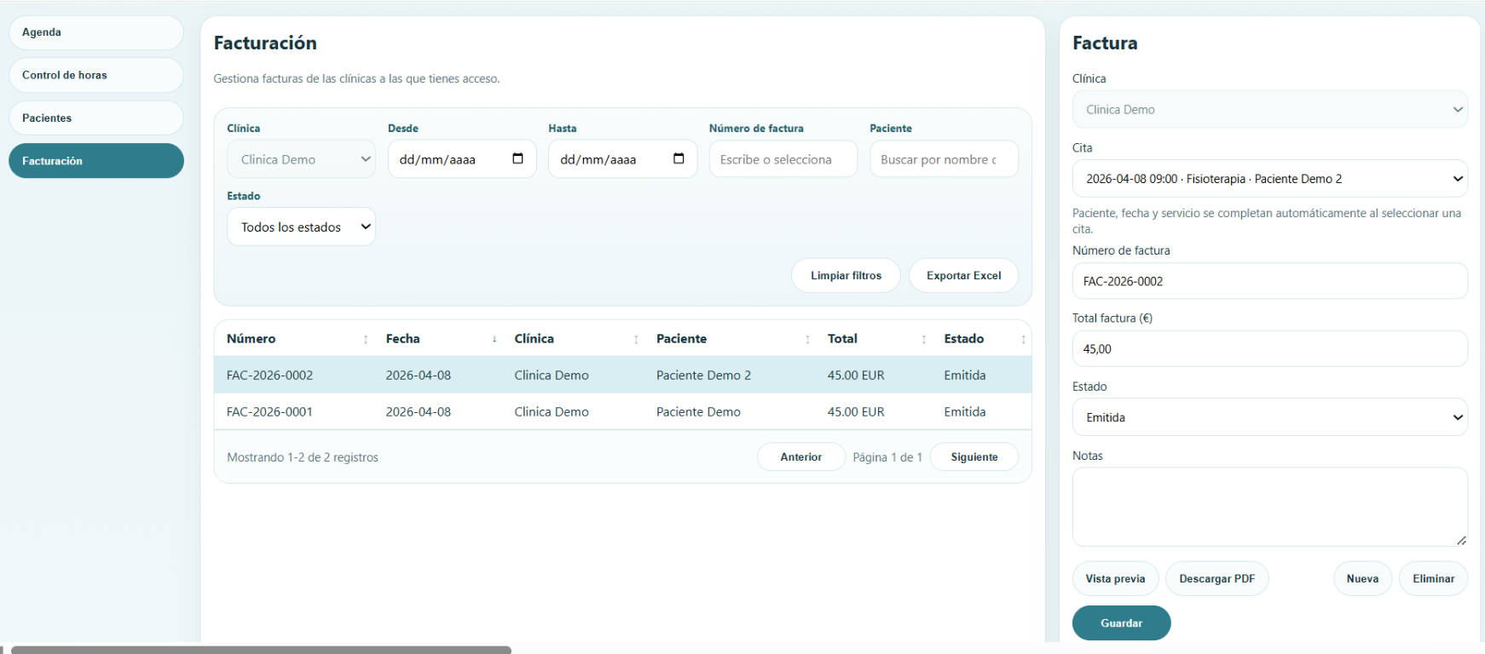The image size is (1485, 654).
Task: Edit the Total factura 45,00 field
Action: [x=1269, y=349]
